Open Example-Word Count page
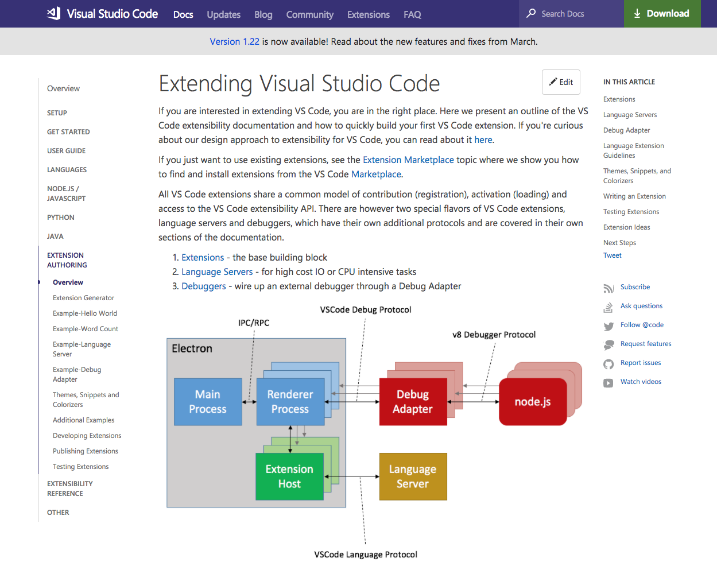717x570 pixels. click(x=86, y=329)
